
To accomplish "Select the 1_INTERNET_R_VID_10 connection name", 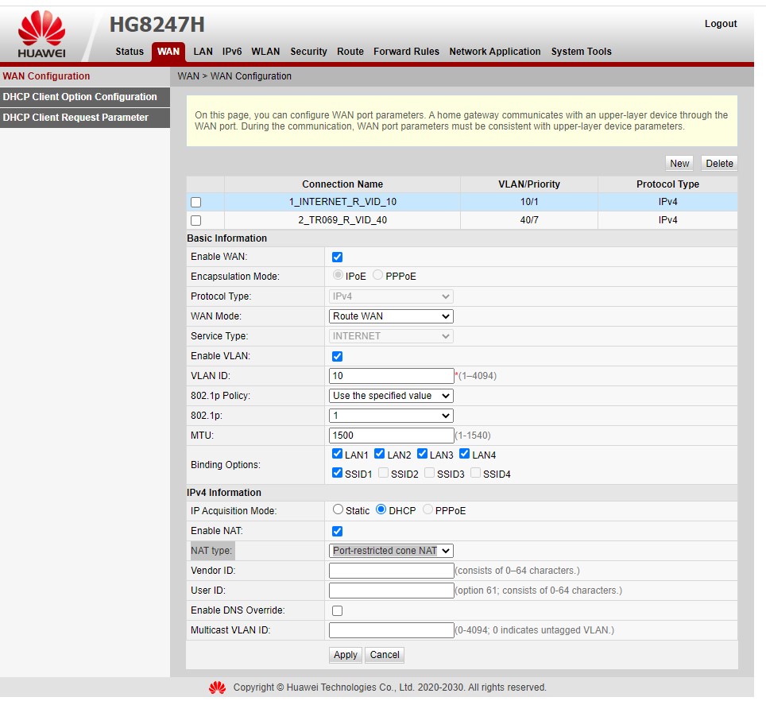I will coord(342,202).
